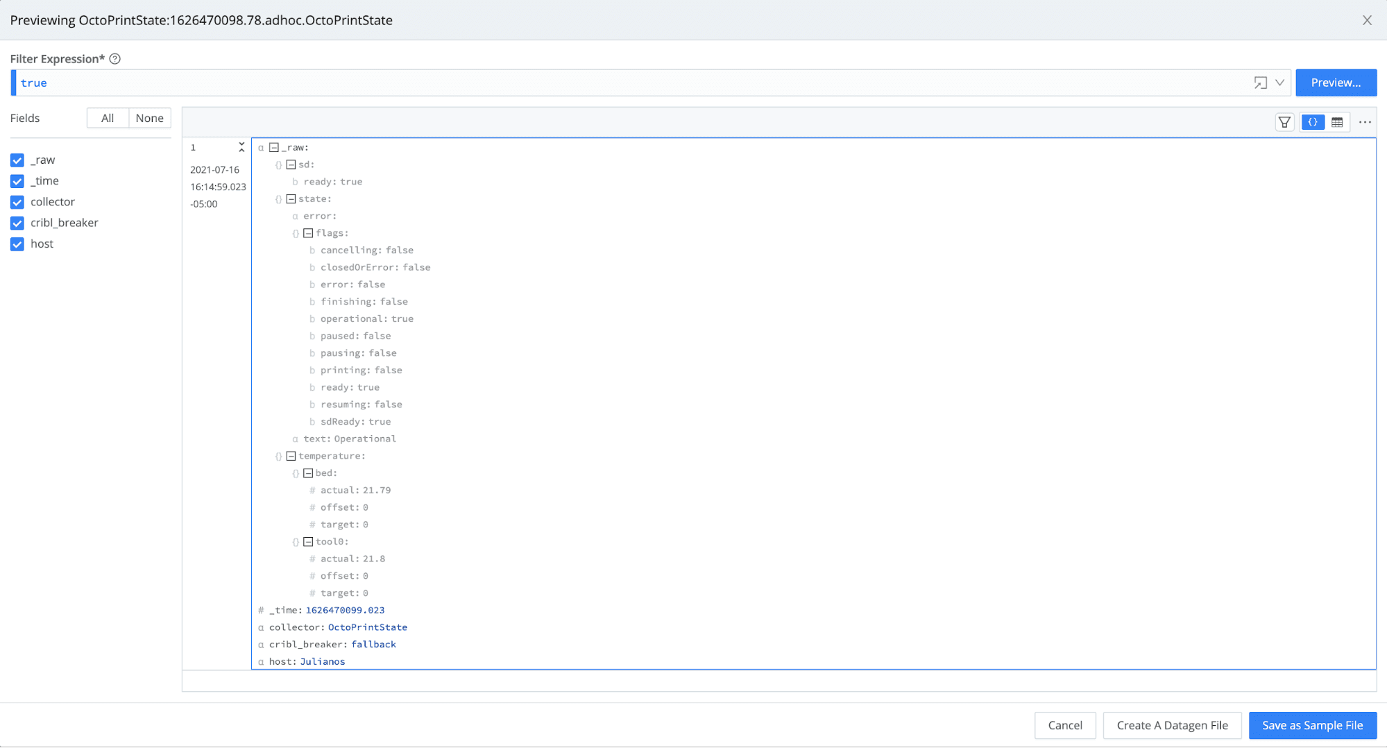Toggle the collector field checkbox
Viewport: 1387px width, 748px height.
[17, 202]
